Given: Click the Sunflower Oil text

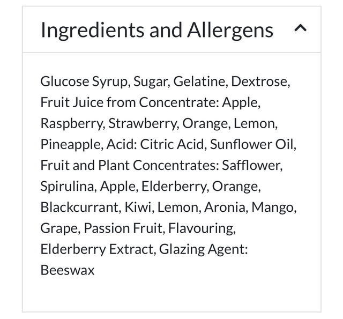Looking at the screenshot, I should (252, 144).
